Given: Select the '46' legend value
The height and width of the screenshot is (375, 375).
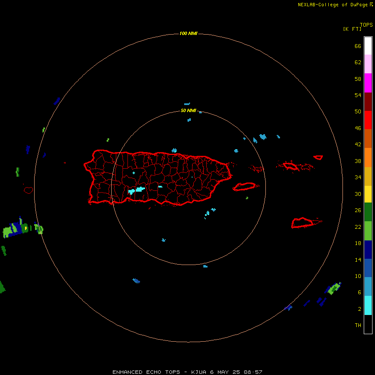Looking at the screenshot, I should point(358,128).
